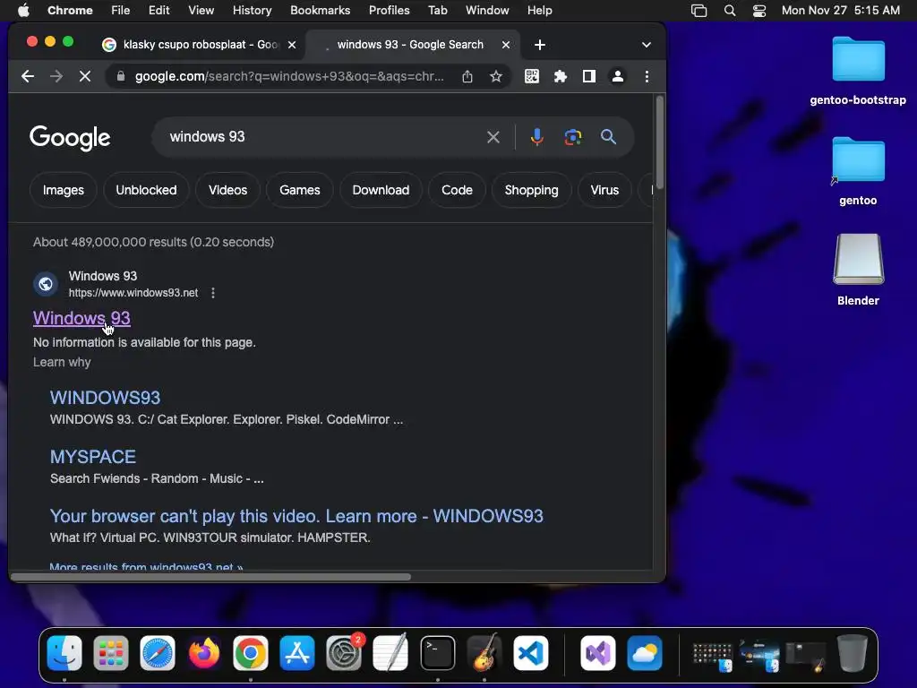This screenshot has width=917, height=688.
Task: Filter results by Images
Action: point(64,190)
